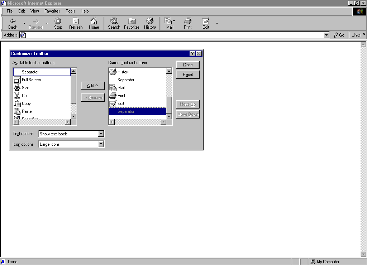Click the page icon in the Address bar
This screenshot has width=367, height=265.
tap(23, 35)
